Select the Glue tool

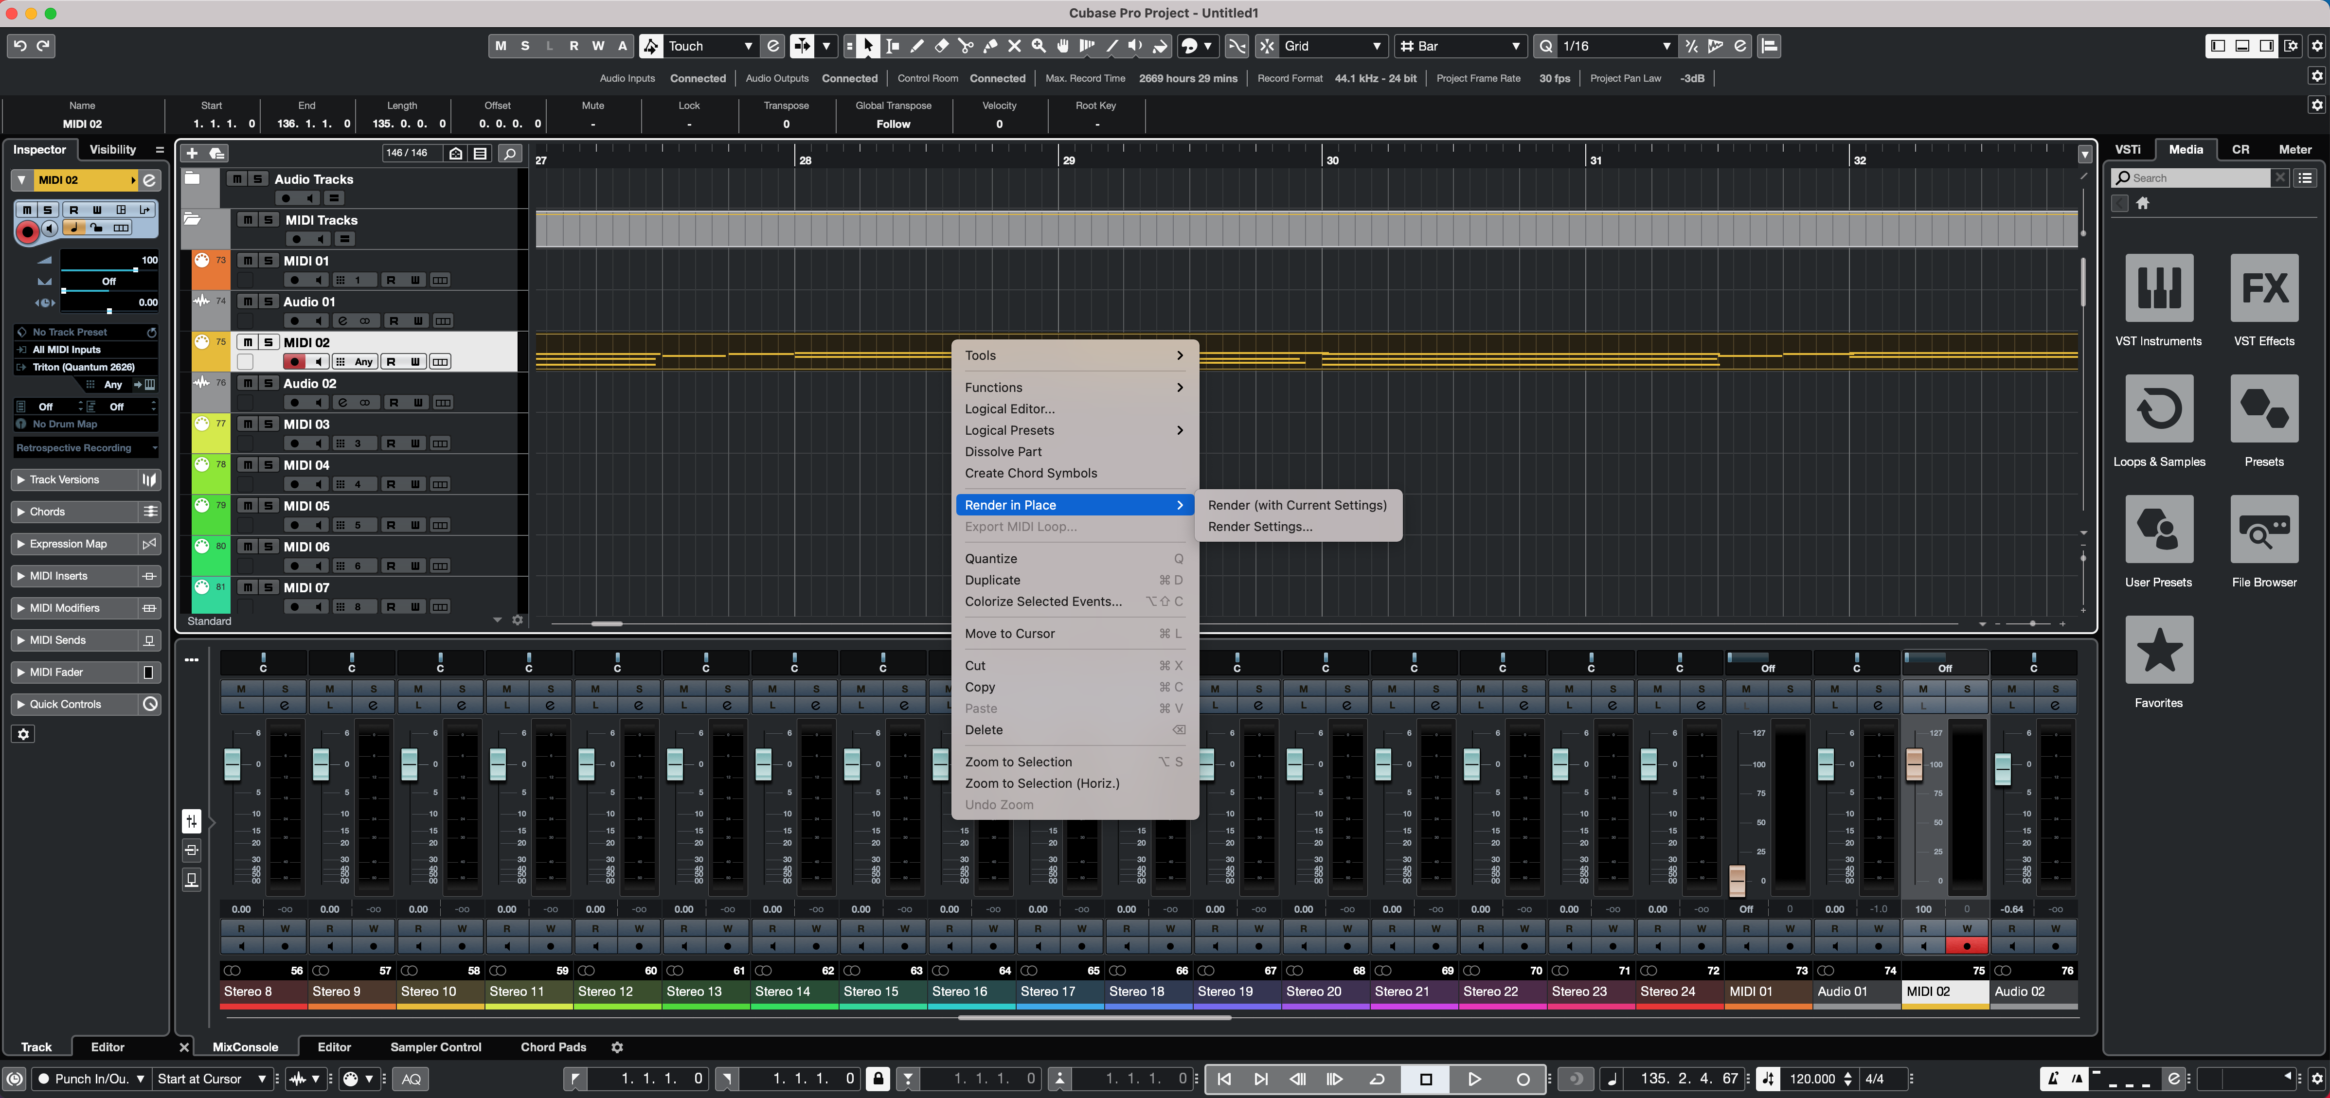click(990, 46)
